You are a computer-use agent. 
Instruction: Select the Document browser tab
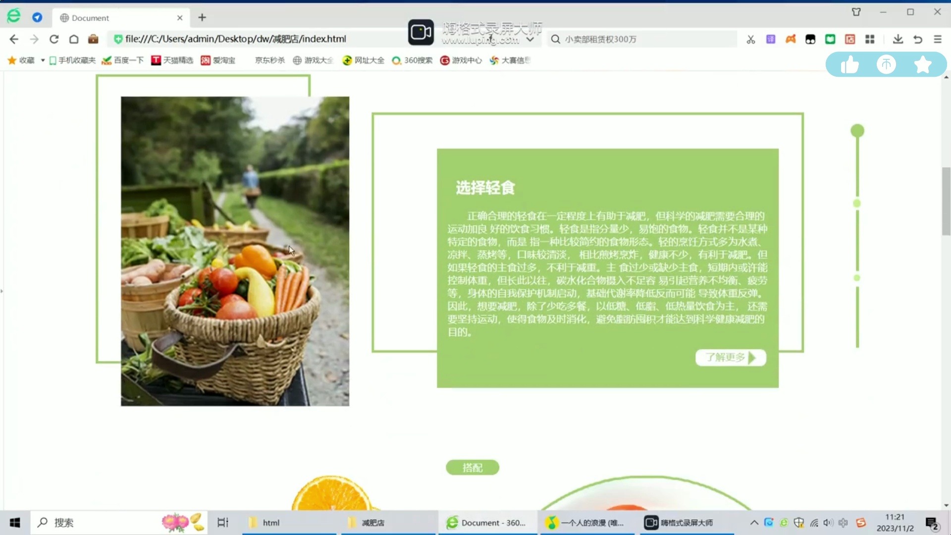click(x=121, y=18)
